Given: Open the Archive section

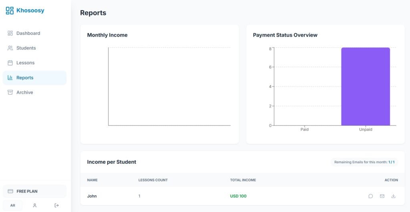Looking at the screenshot, I should 24,92.
